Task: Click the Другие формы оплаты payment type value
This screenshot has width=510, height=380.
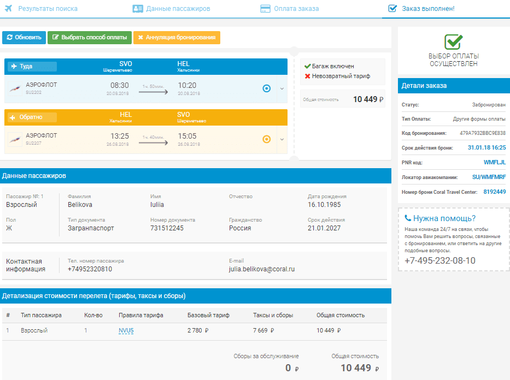Action: click(479, 119)
